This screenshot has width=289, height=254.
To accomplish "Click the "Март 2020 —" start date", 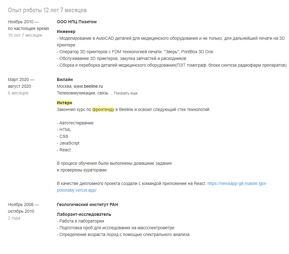I will pyautogui.click(x=21, y=79).
